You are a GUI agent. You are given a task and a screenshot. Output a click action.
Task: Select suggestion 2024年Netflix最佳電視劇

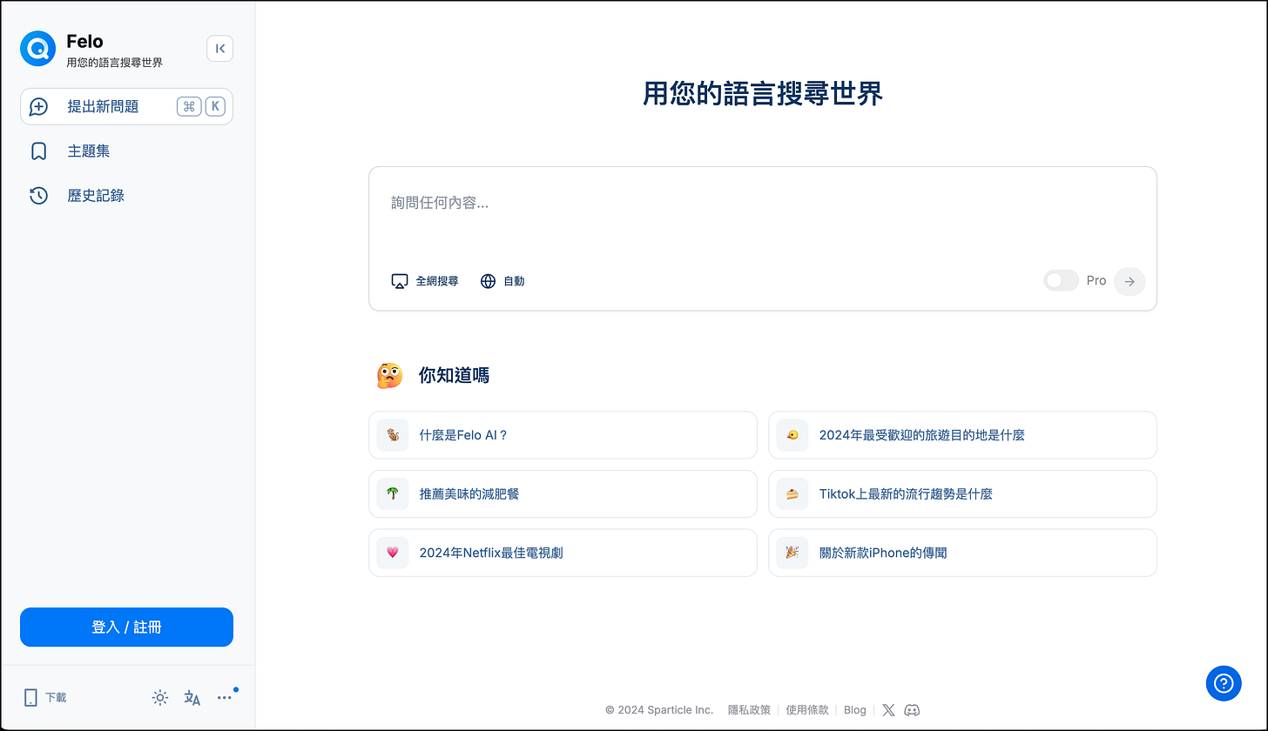[x=563, y=553]
